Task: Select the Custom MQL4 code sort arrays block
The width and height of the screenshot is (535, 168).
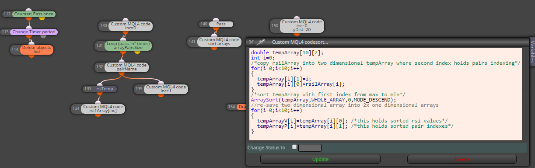Action: tap(220, 42)
